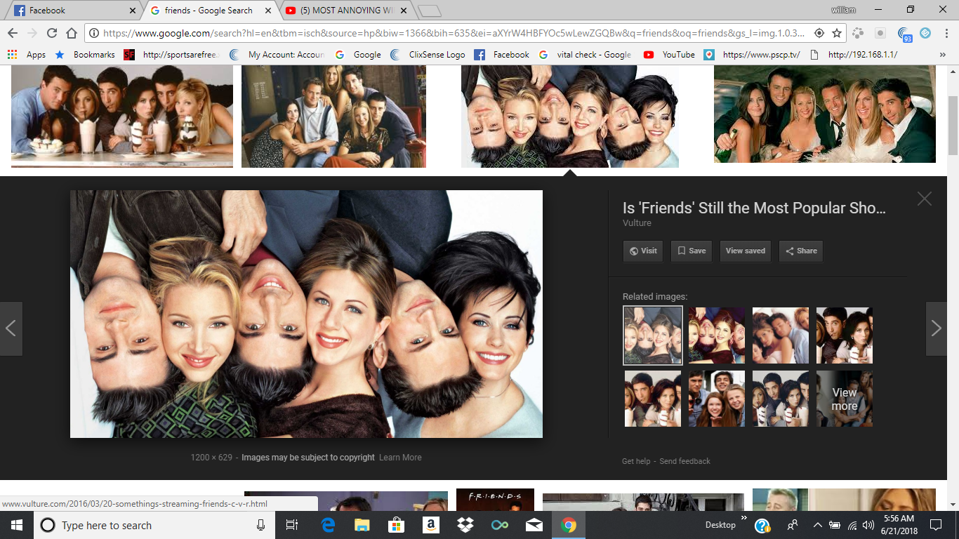Screen dimensions: 959x539
Task: View site information icon in address bar
Action: click(x=93, y=33)
